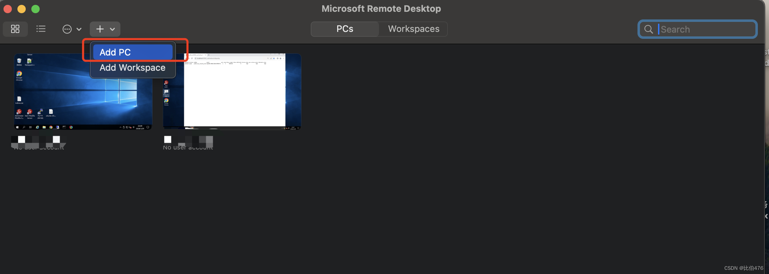Image resolution: width=769 pixels, height=274 pixels.
Task: Select the "No user account" label under second PC
Action: pyautogui.click(x=188, y=147)
